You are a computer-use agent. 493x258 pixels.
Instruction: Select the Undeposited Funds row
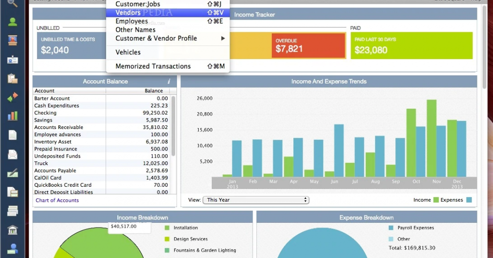[101, 156]
